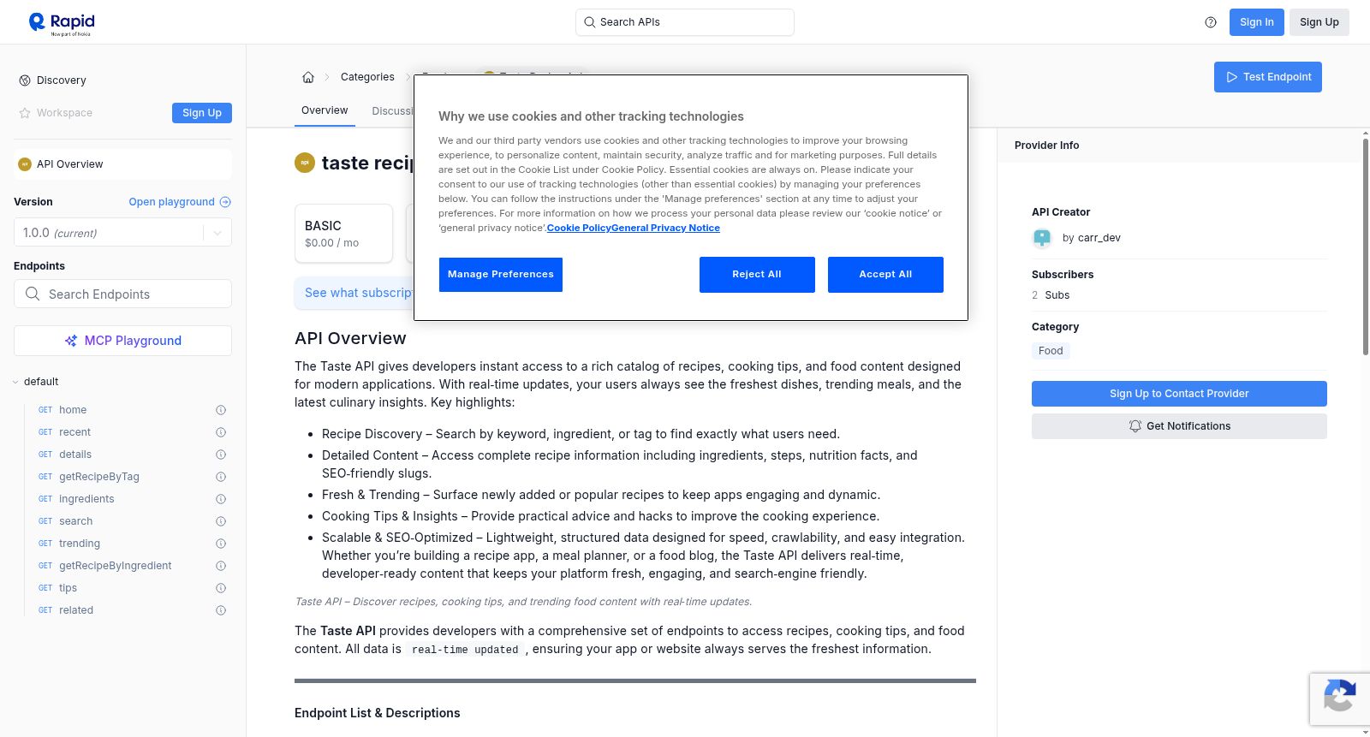Click Sign Up to Contact Provider

[x=1179, y=394]
